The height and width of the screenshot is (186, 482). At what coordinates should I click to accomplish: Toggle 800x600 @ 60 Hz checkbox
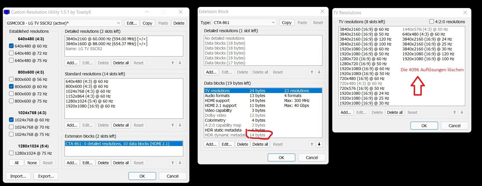(11, 86)
